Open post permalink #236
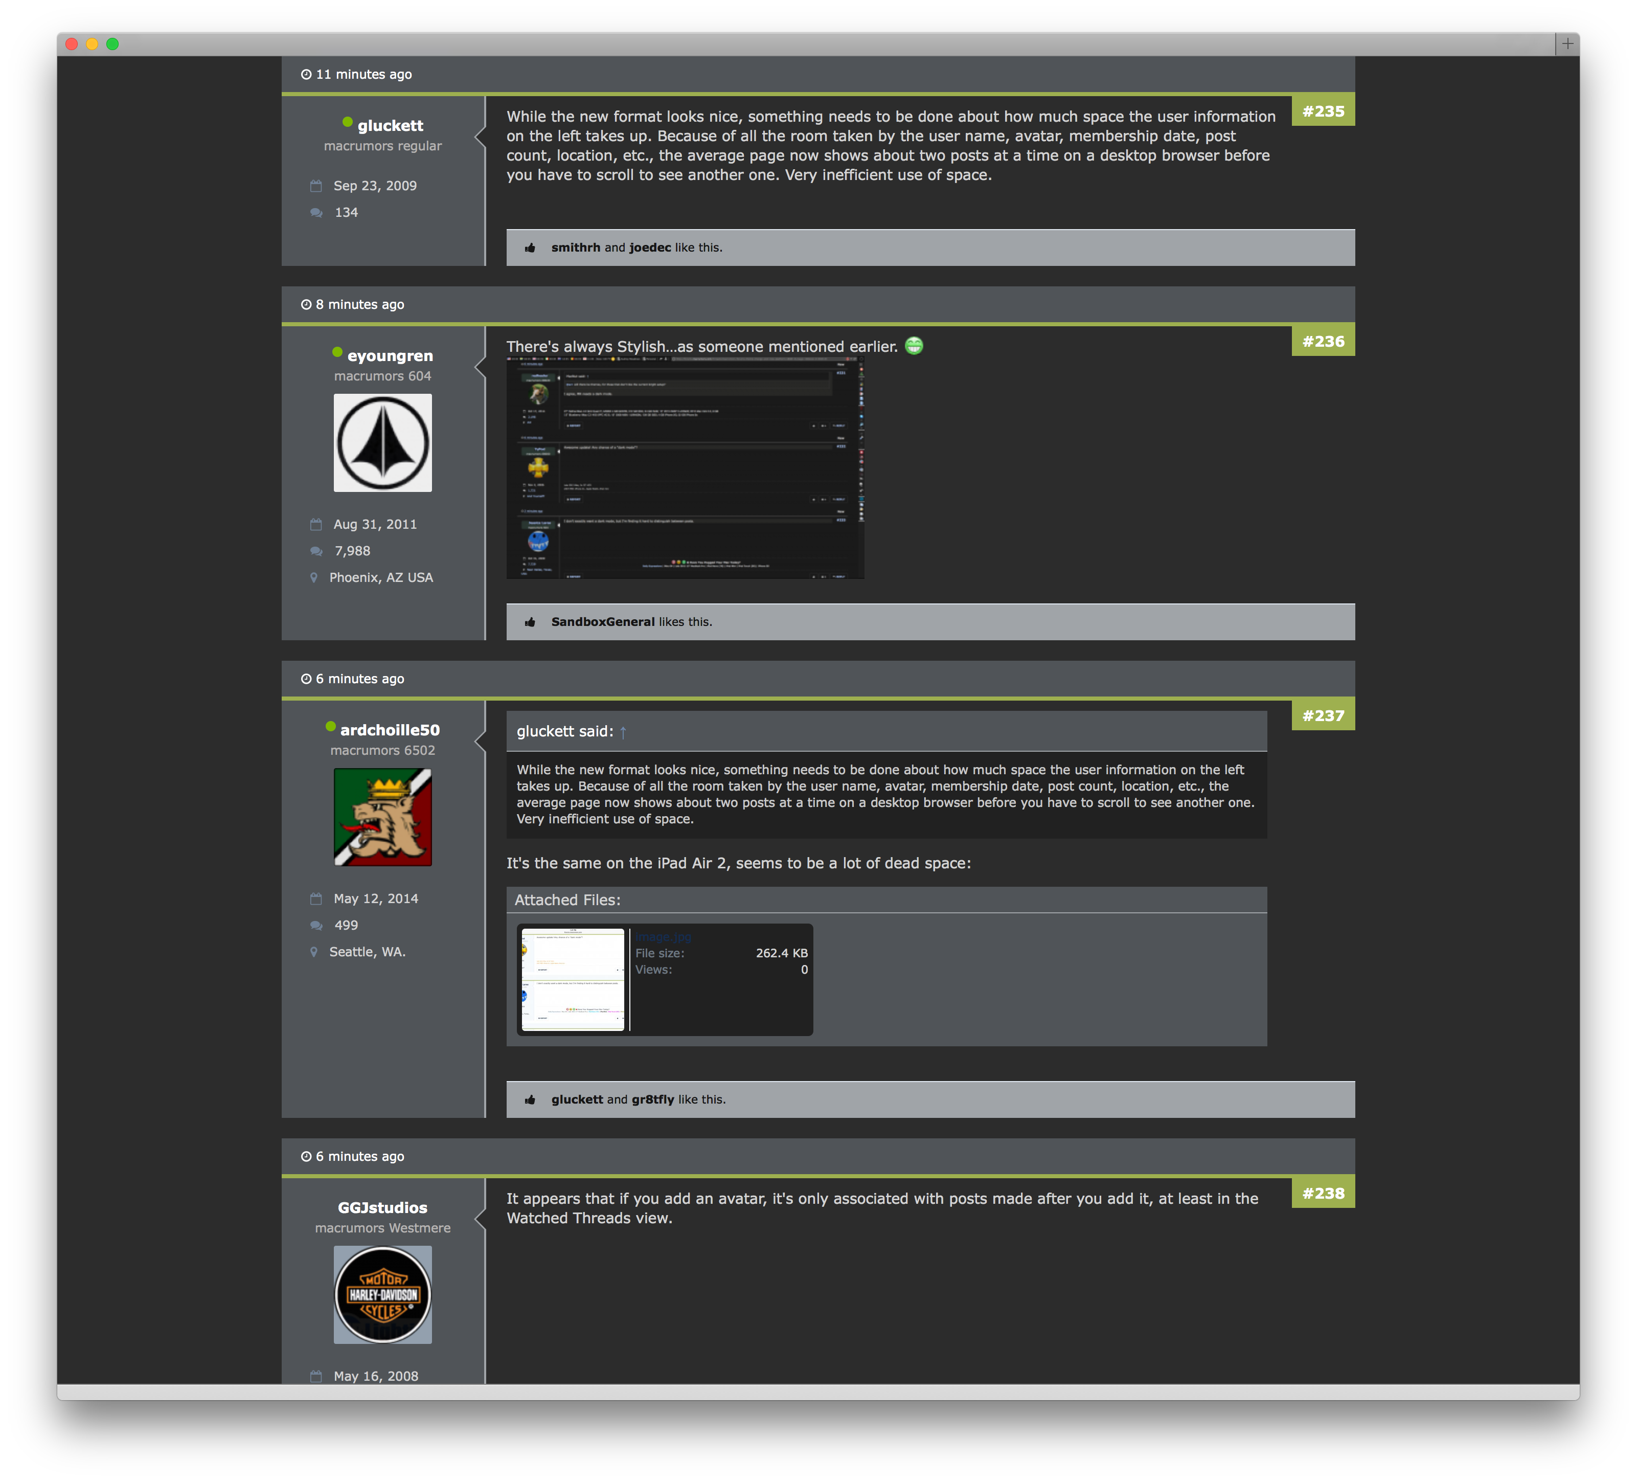 1323,341
